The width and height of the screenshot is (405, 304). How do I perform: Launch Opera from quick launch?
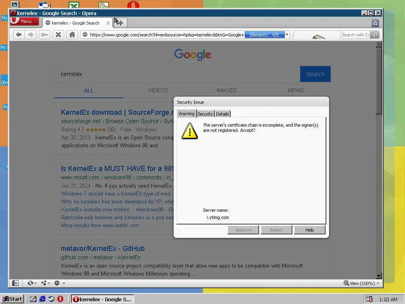coord(60,299)
